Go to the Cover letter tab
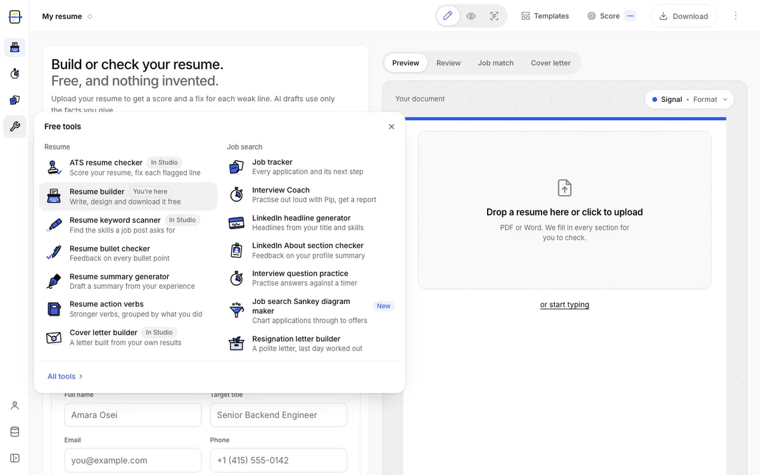This screenshot has height=475, width=760. pyautogui.click(x=551, y=63)
